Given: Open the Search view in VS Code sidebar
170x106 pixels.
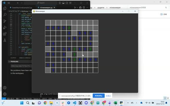Looking at the screenshot, I should 5,15.
